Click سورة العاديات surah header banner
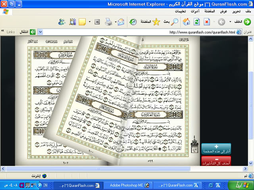The height and width of the screenshot is (190, 254). 156,115
